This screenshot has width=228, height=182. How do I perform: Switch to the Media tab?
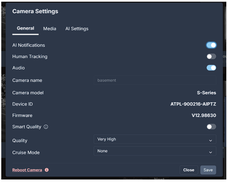(x=50, y=28)
